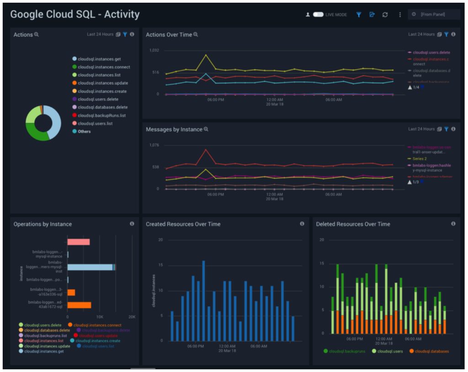Toggle cloudsql.instances.get in Actions pie legend
Screen dimensions: 468x372
[x=96, y=59]
